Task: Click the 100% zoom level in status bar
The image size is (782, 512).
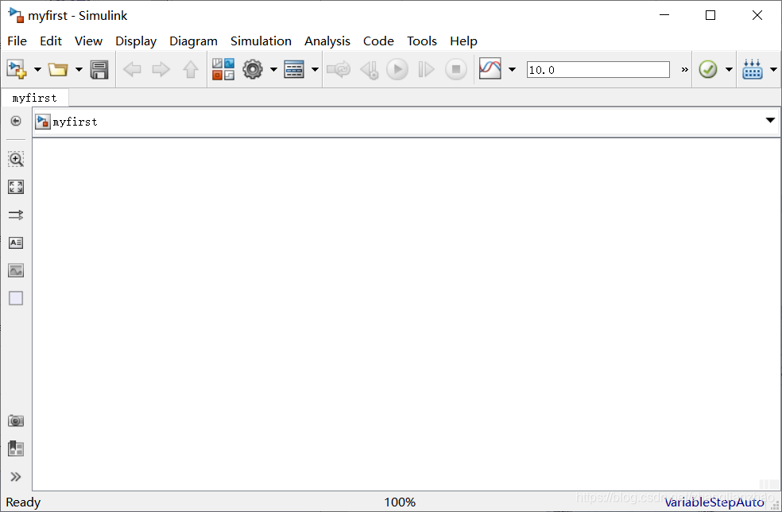Action: coord(400,502)
